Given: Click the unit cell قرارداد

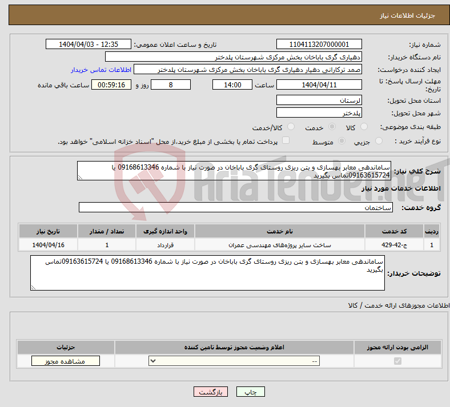Looking at the screenshot, I should point(165,245).
